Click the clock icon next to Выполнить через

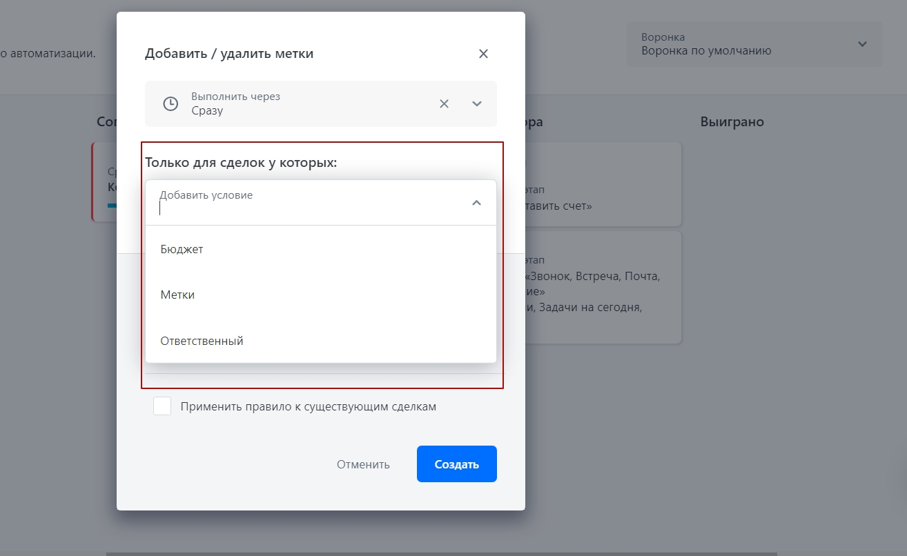coord(170,103)
